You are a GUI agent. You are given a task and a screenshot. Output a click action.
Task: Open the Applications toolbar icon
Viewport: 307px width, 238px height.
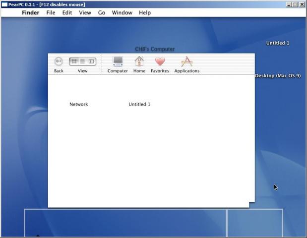coord(187,61)
